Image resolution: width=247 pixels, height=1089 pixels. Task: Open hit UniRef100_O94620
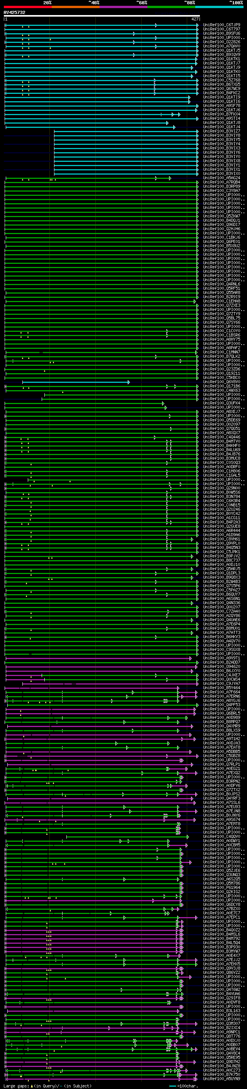(221, 667)
